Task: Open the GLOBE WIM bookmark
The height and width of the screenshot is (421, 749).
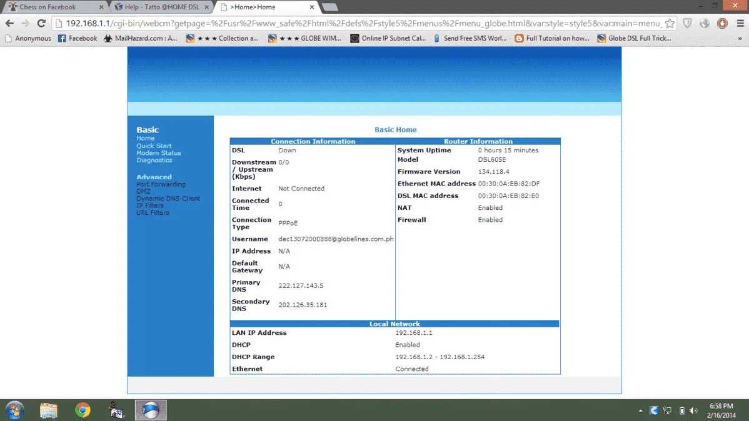Action: point(304,38)
